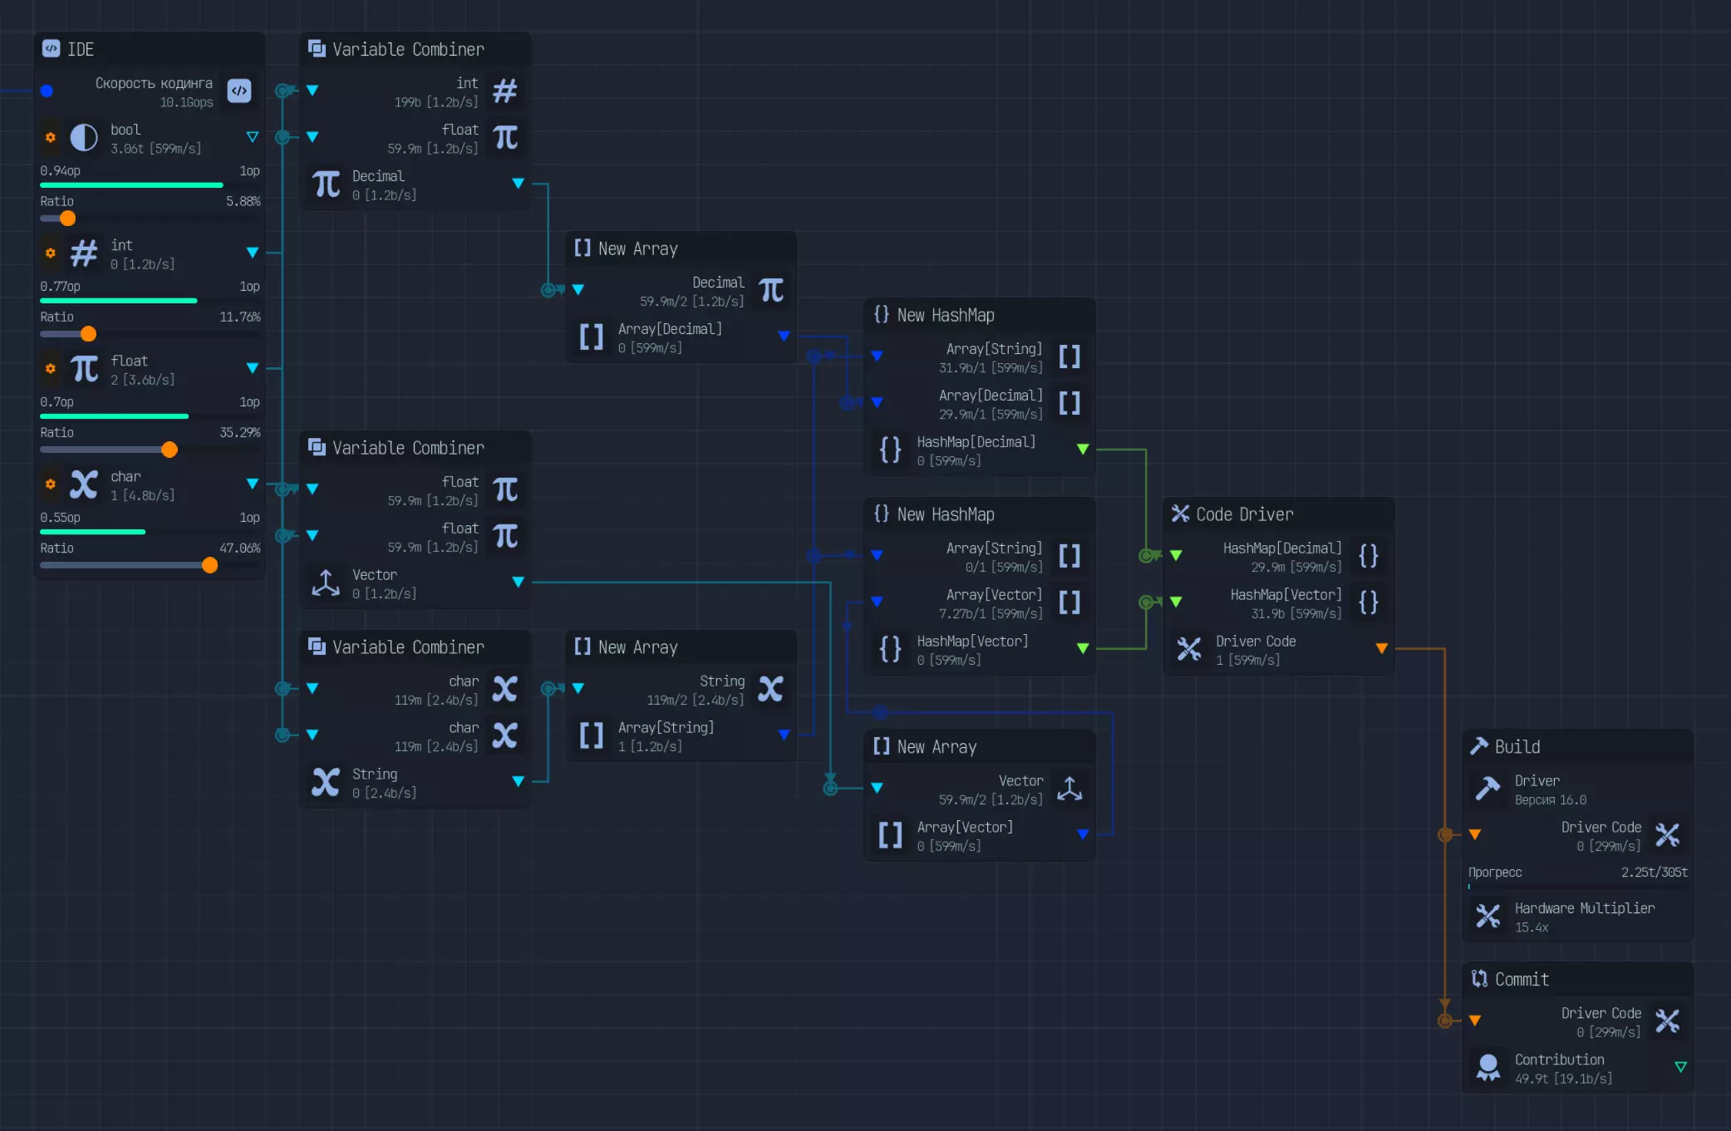Toggle the gear setting next to char
This screenshot has width=1731, height=1131.
pyautogui.click(x=51, y=484)
